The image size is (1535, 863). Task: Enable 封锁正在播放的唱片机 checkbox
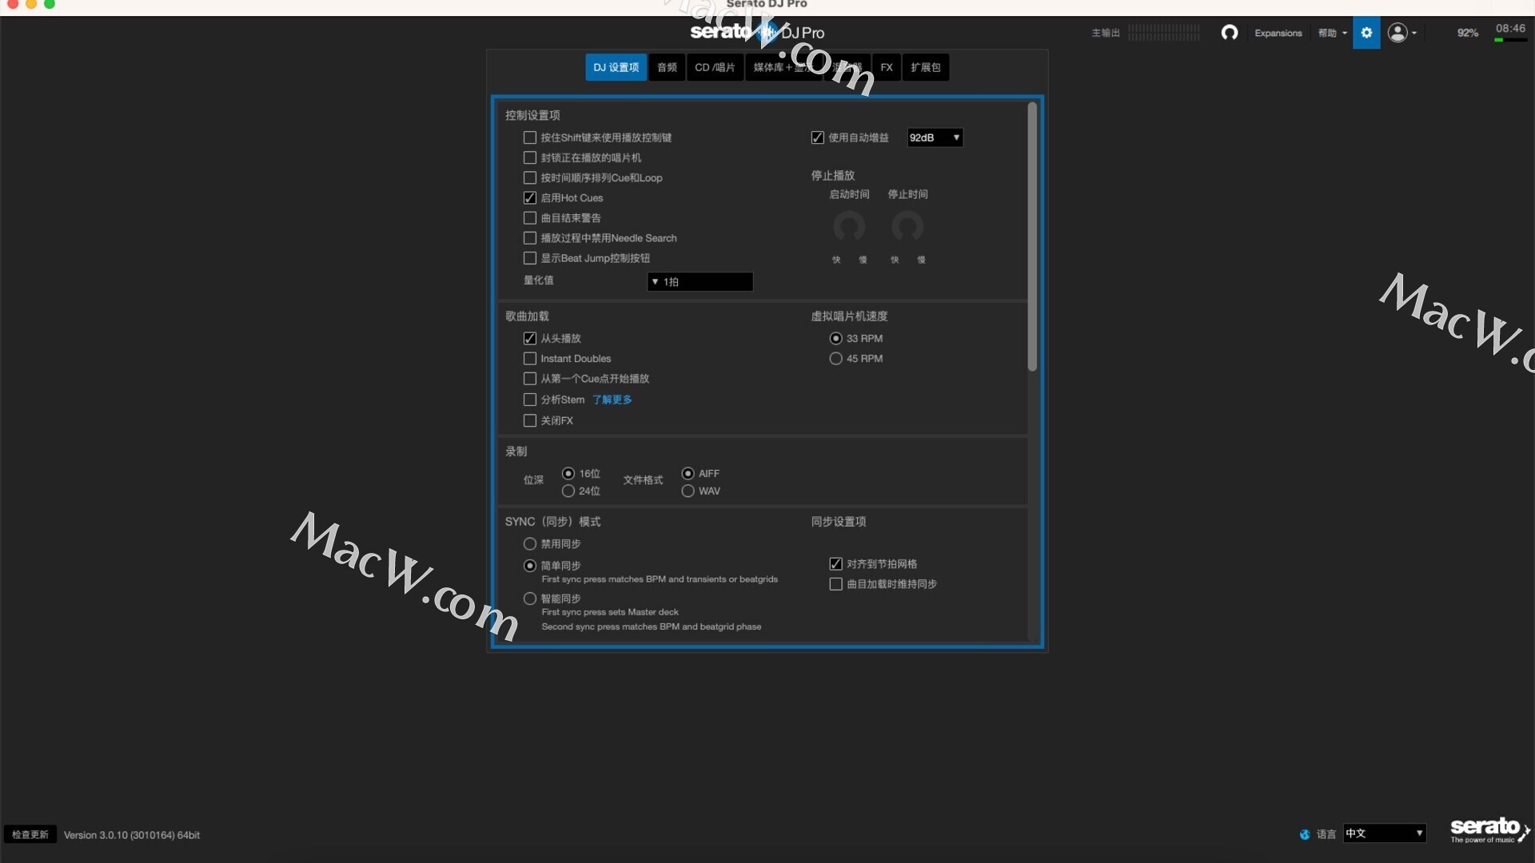[x=529, y=157]
